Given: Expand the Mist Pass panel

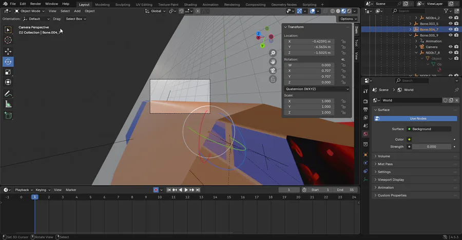Looking at the screenshot, I should [x=385, y=164].
